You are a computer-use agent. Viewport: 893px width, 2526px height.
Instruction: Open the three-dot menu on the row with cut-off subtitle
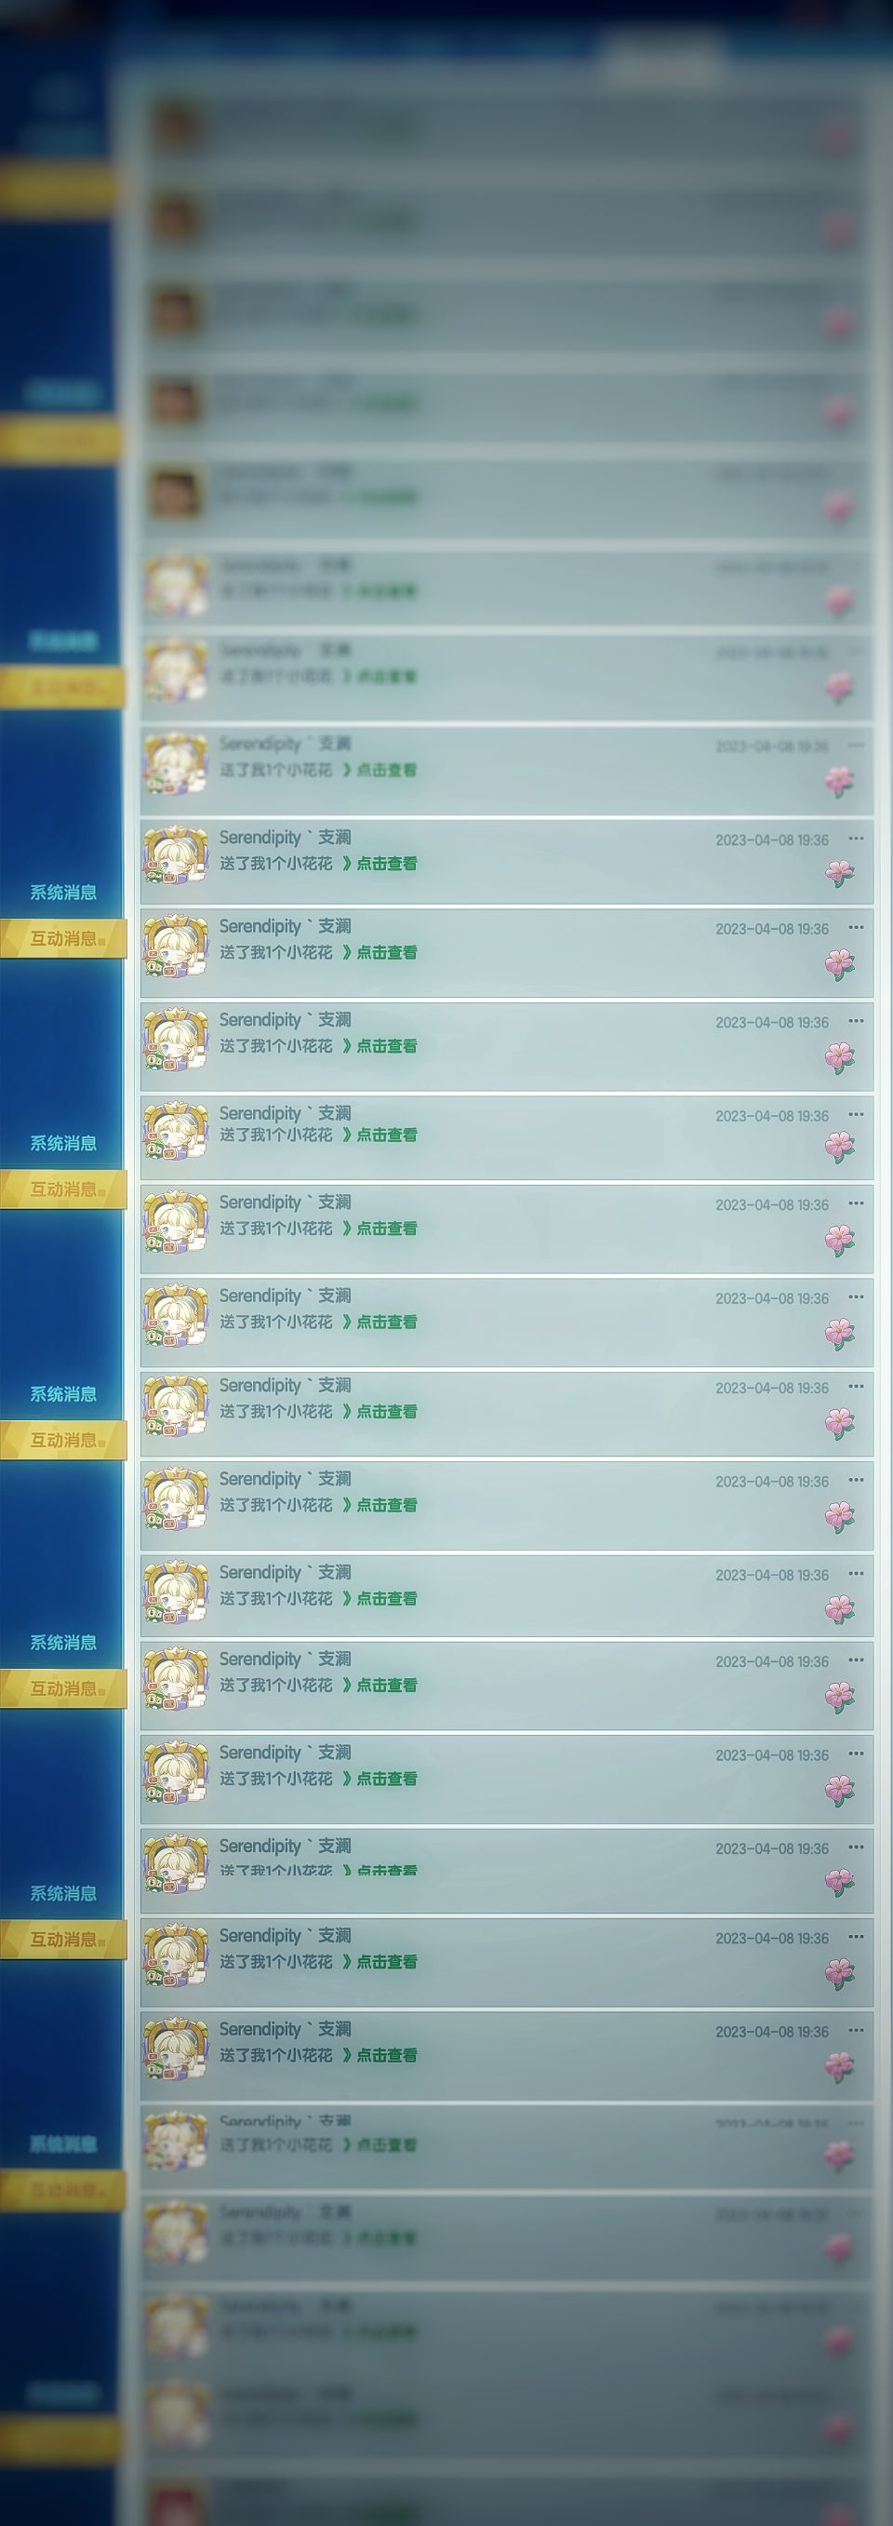856,1847
